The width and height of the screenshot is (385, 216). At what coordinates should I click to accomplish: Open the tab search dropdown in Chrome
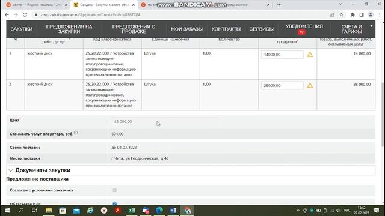340,4
